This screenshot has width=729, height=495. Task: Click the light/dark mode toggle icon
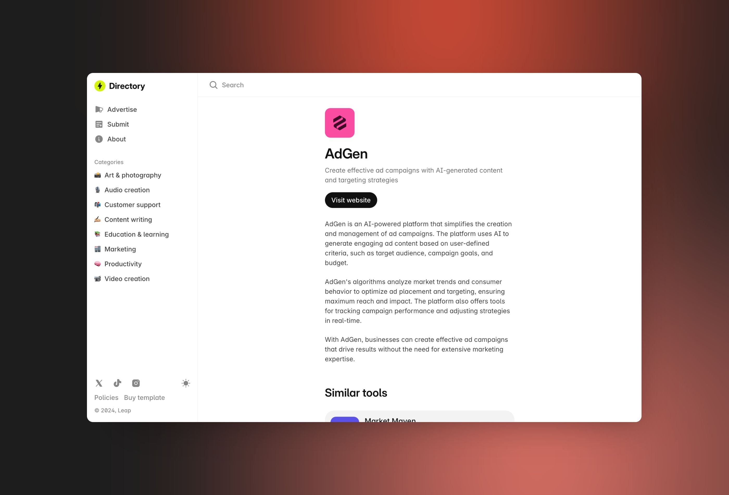click(x=186, y=383)
